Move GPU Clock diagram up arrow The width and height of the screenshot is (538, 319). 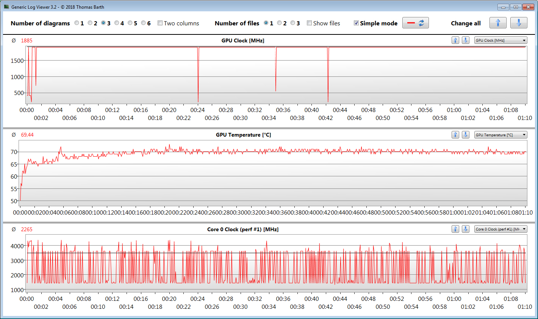[x=455, y=40]
